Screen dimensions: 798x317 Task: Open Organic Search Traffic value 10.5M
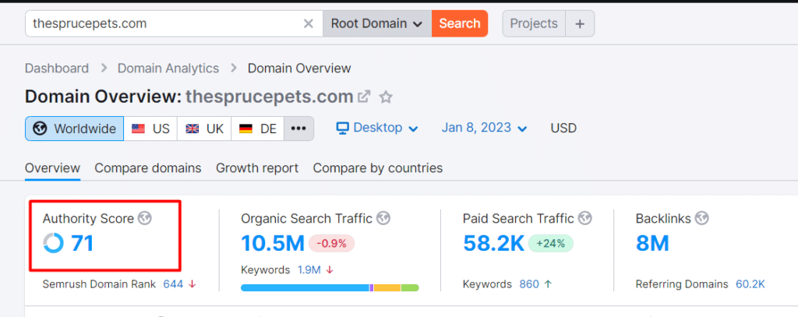pos(272,243)
